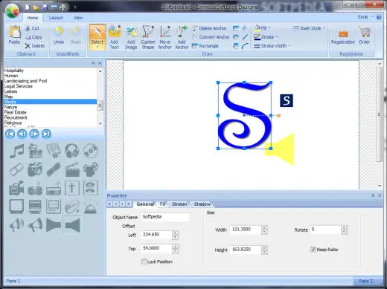The width and height of the screenshot is (387, 289).
Task: Click the small S logo on canvas
Action: (287, 100)
